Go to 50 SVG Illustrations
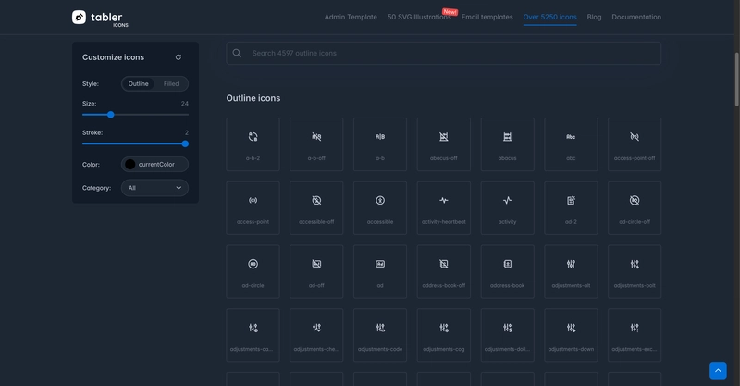Image resolution: width=740 pixels, height=386 pixels. [x=419, y=17]
